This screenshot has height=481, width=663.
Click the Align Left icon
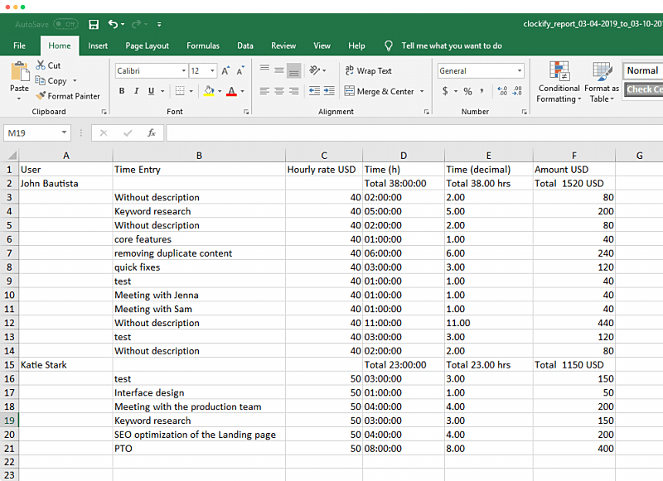264,91
